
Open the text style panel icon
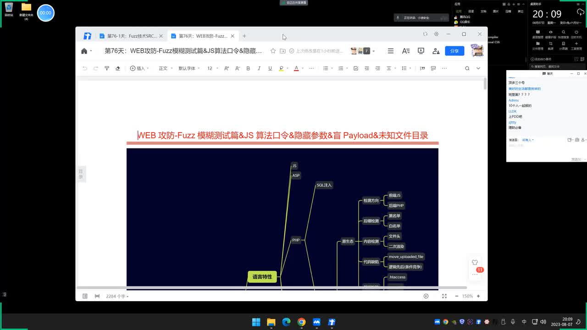point(406,51)
